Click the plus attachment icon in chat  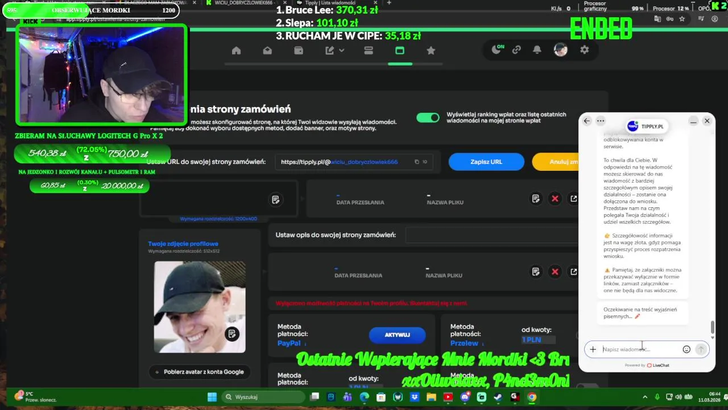(593, 349)
